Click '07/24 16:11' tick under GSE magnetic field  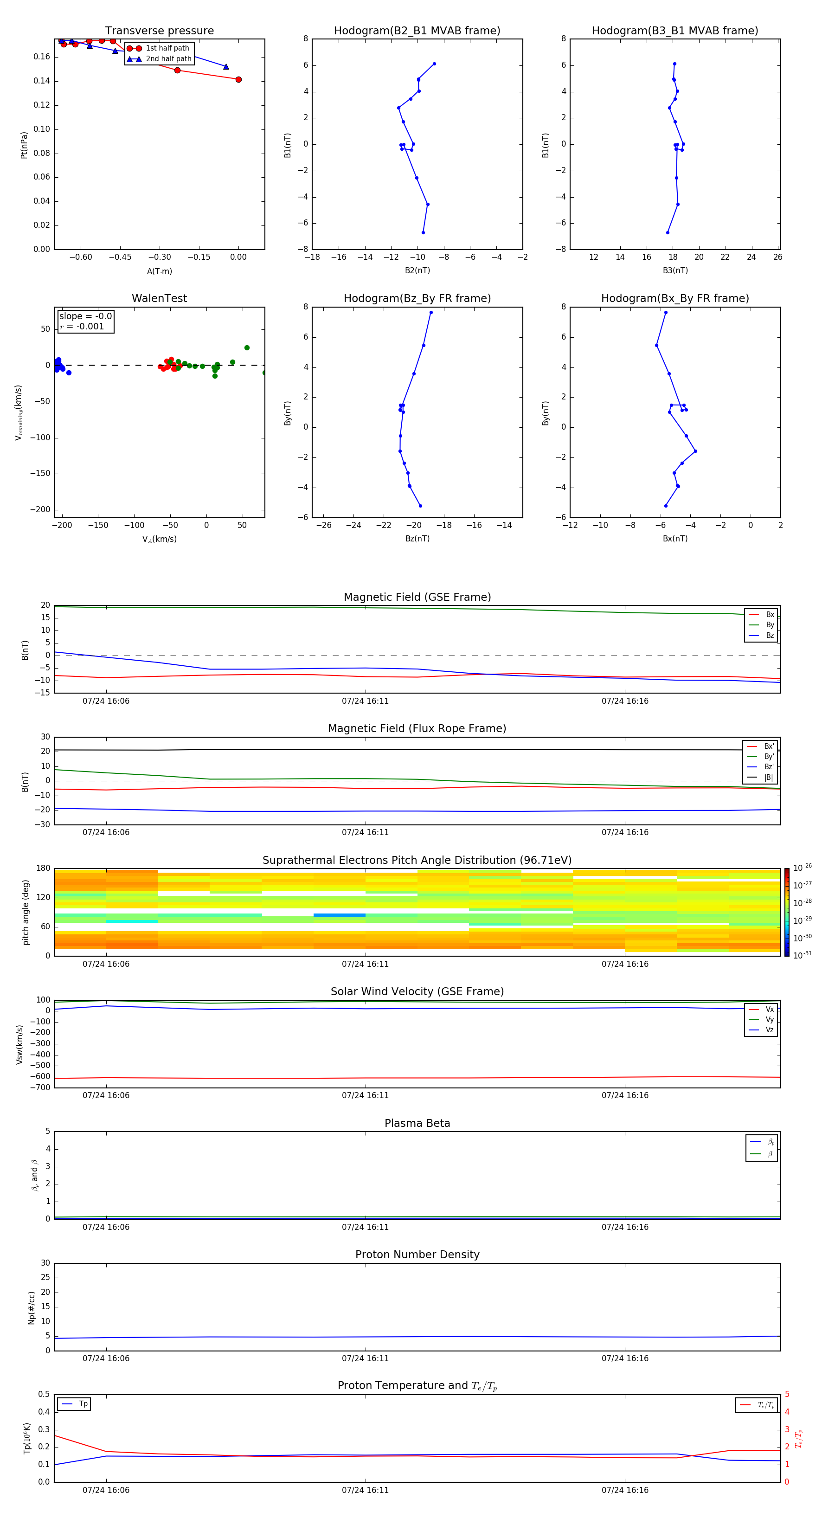click(x=365, y=701)
